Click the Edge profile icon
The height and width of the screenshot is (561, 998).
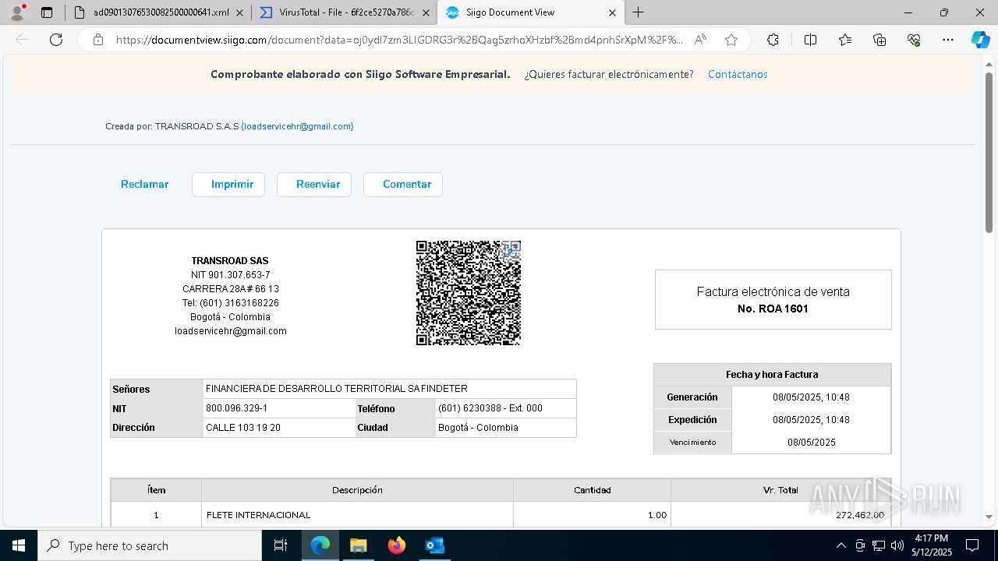point(16,12)
